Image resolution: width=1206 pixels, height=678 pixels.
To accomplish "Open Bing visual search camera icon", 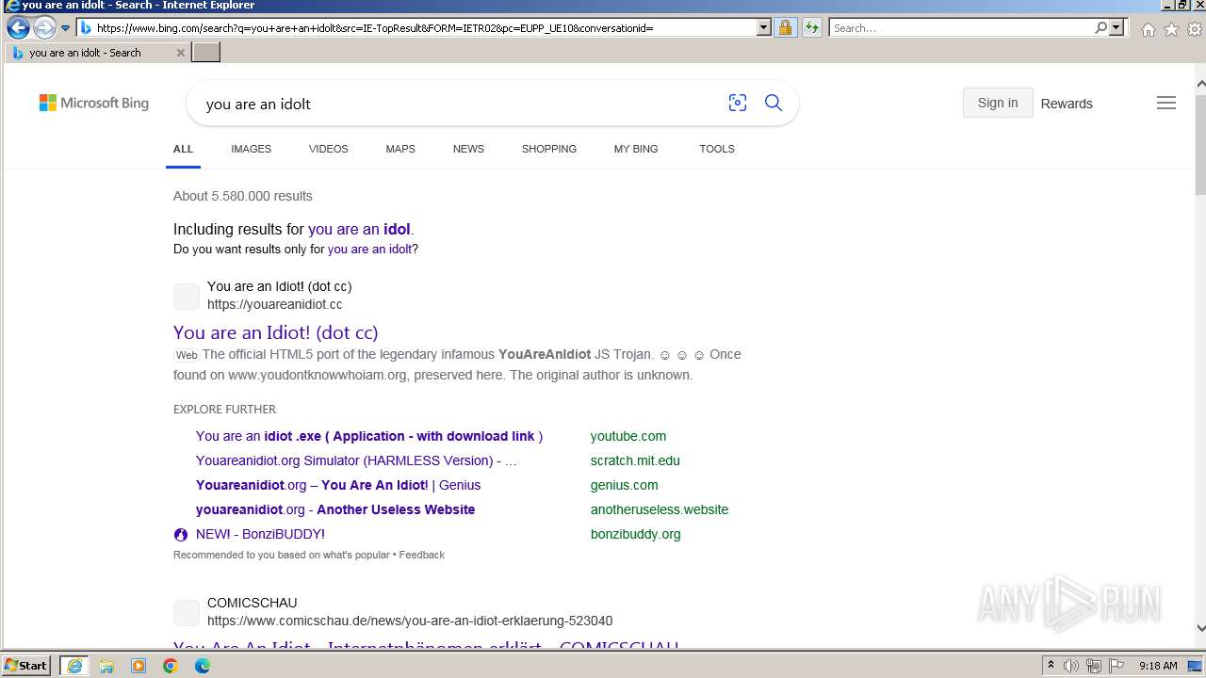I will [x=738, y=104].
